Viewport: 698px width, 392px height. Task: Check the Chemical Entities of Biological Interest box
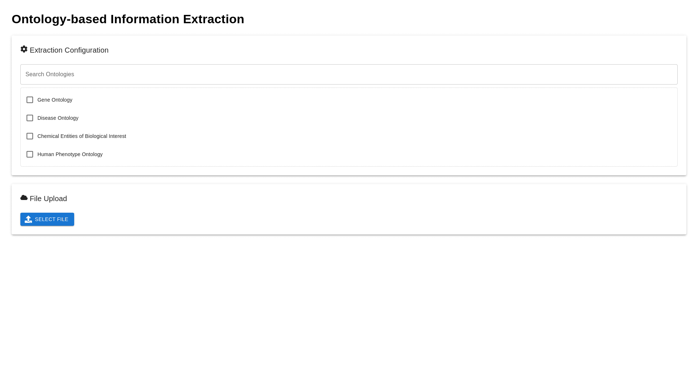(30, 136)
